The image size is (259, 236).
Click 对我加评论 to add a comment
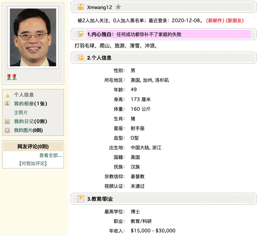tap(33, 163)
